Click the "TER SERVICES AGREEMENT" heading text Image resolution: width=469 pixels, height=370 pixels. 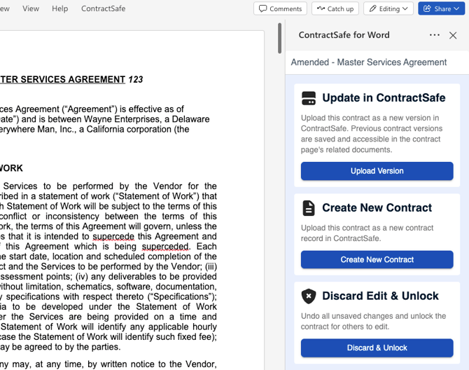[x=62, y=79]
